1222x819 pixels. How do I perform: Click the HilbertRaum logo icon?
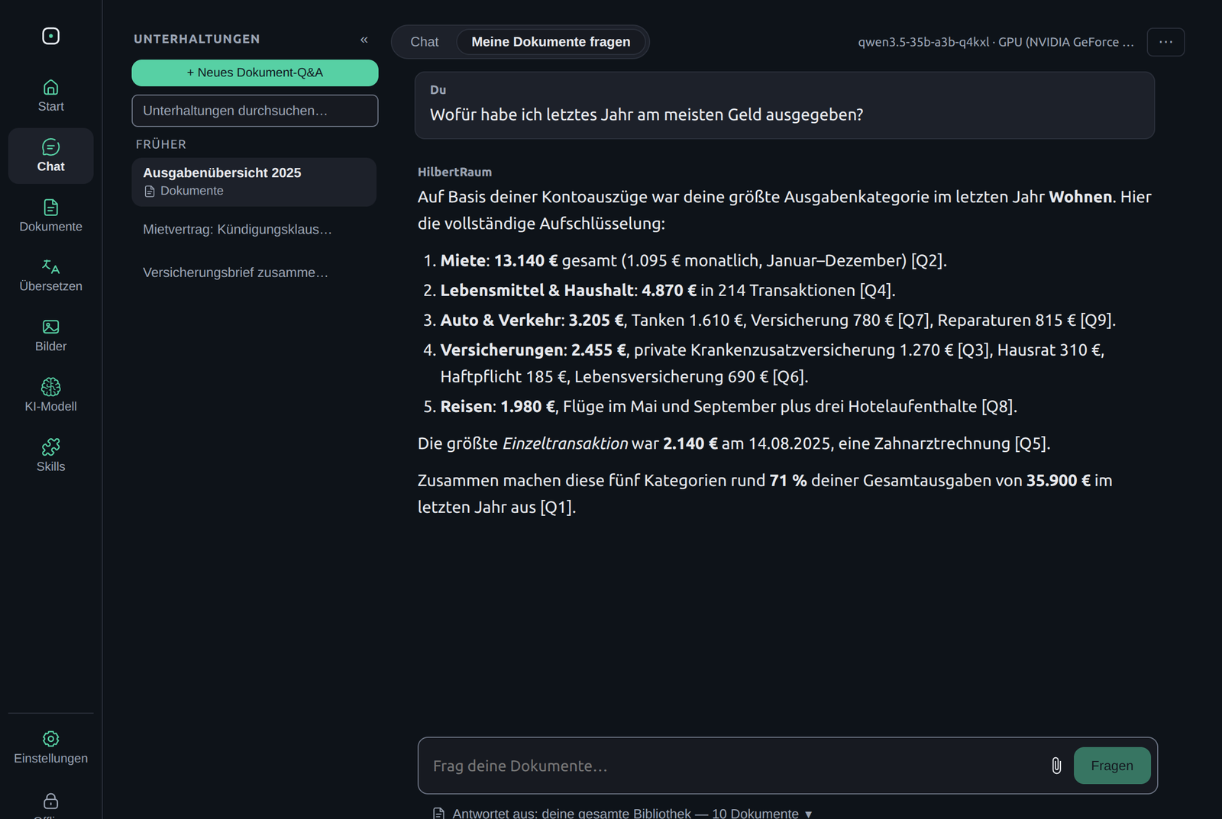[x=50, y=36]
